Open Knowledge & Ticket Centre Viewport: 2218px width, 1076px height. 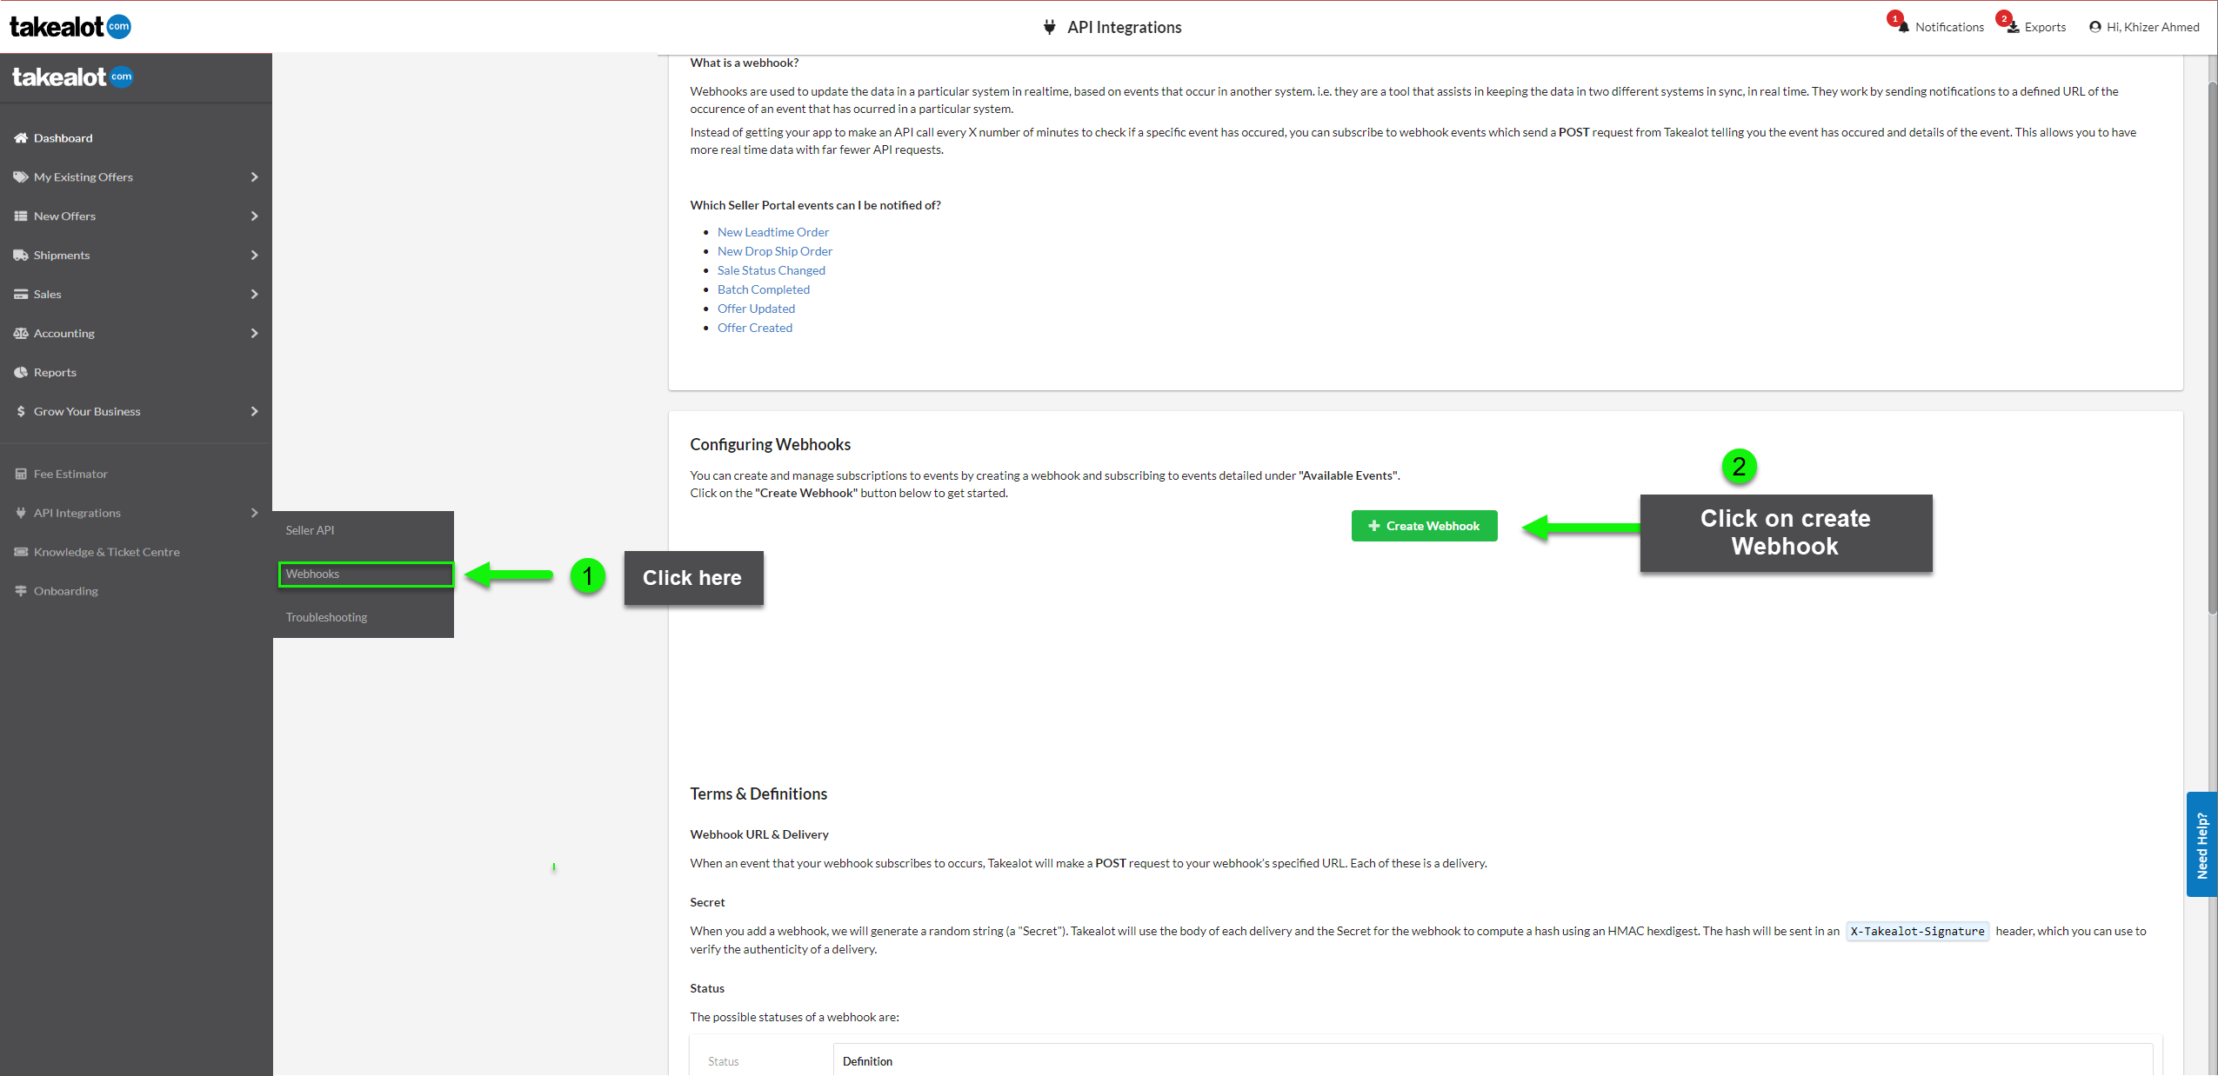coord(106,551)
